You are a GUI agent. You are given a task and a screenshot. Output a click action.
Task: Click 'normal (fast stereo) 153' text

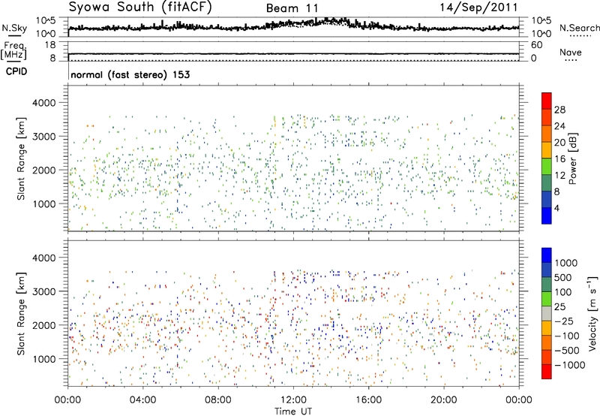[x=130, y=74]
